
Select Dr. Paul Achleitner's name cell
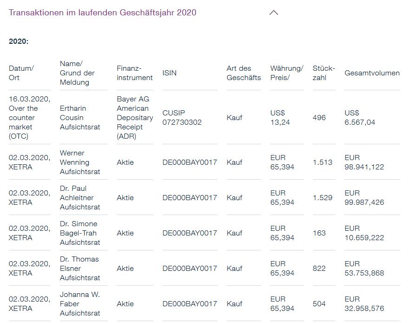pyautogui.click(x=80, y=198)
